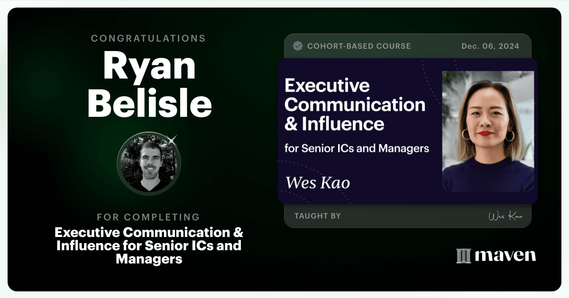This screenshot has width=569, height=298.
Task: Click the TAUGHT BY label
Action: (318, 216)
